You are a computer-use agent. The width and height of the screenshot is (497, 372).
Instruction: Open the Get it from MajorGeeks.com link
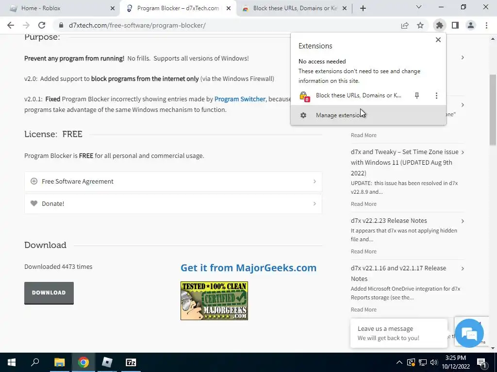point(248,267)
